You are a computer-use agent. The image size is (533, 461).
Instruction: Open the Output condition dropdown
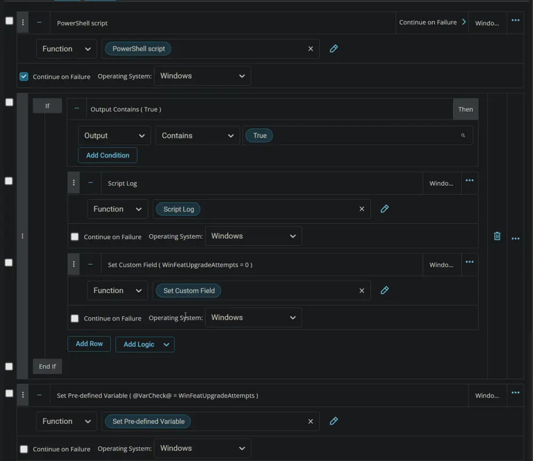tap(114, 135)
